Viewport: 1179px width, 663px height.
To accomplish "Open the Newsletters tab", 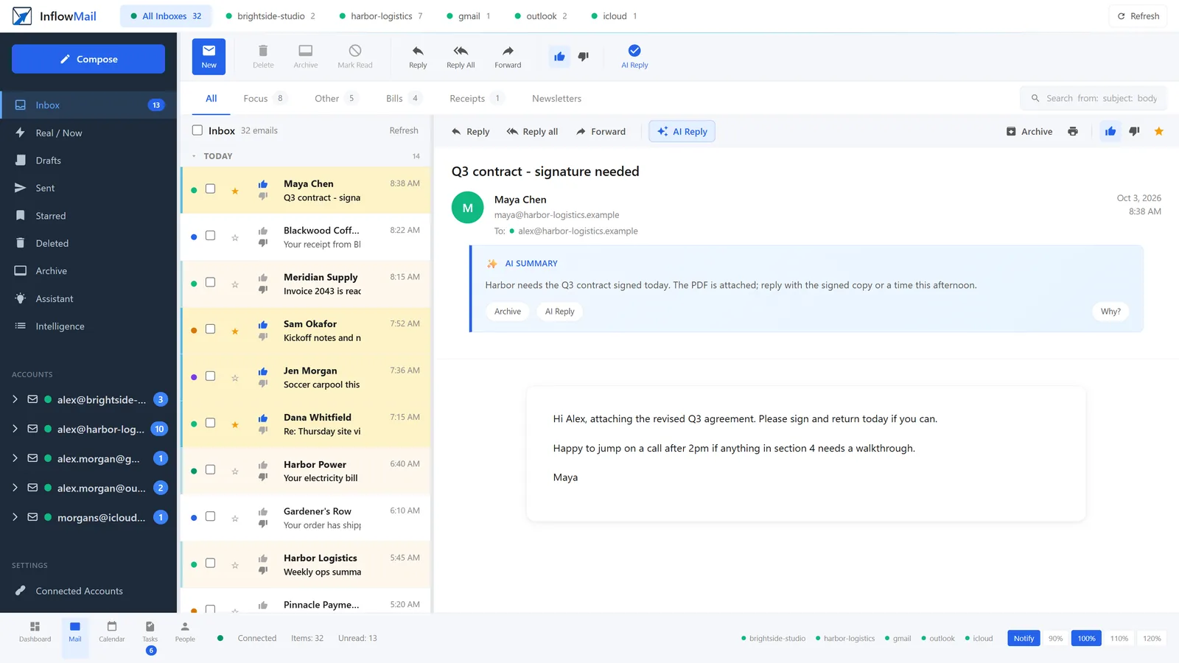I will pyautogui.click(x=556, y=98).
